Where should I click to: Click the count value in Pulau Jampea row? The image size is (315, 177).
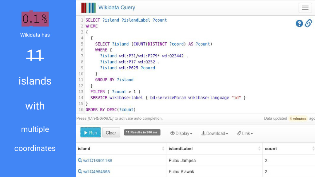pos(266,160)
